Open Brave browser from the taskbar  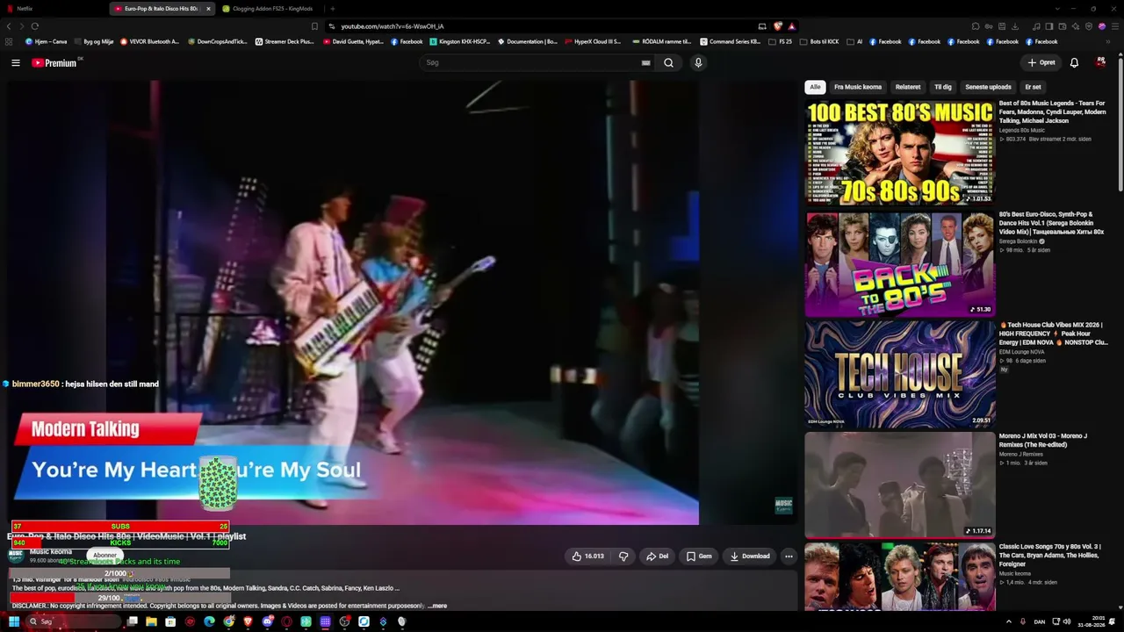(248, 621)
